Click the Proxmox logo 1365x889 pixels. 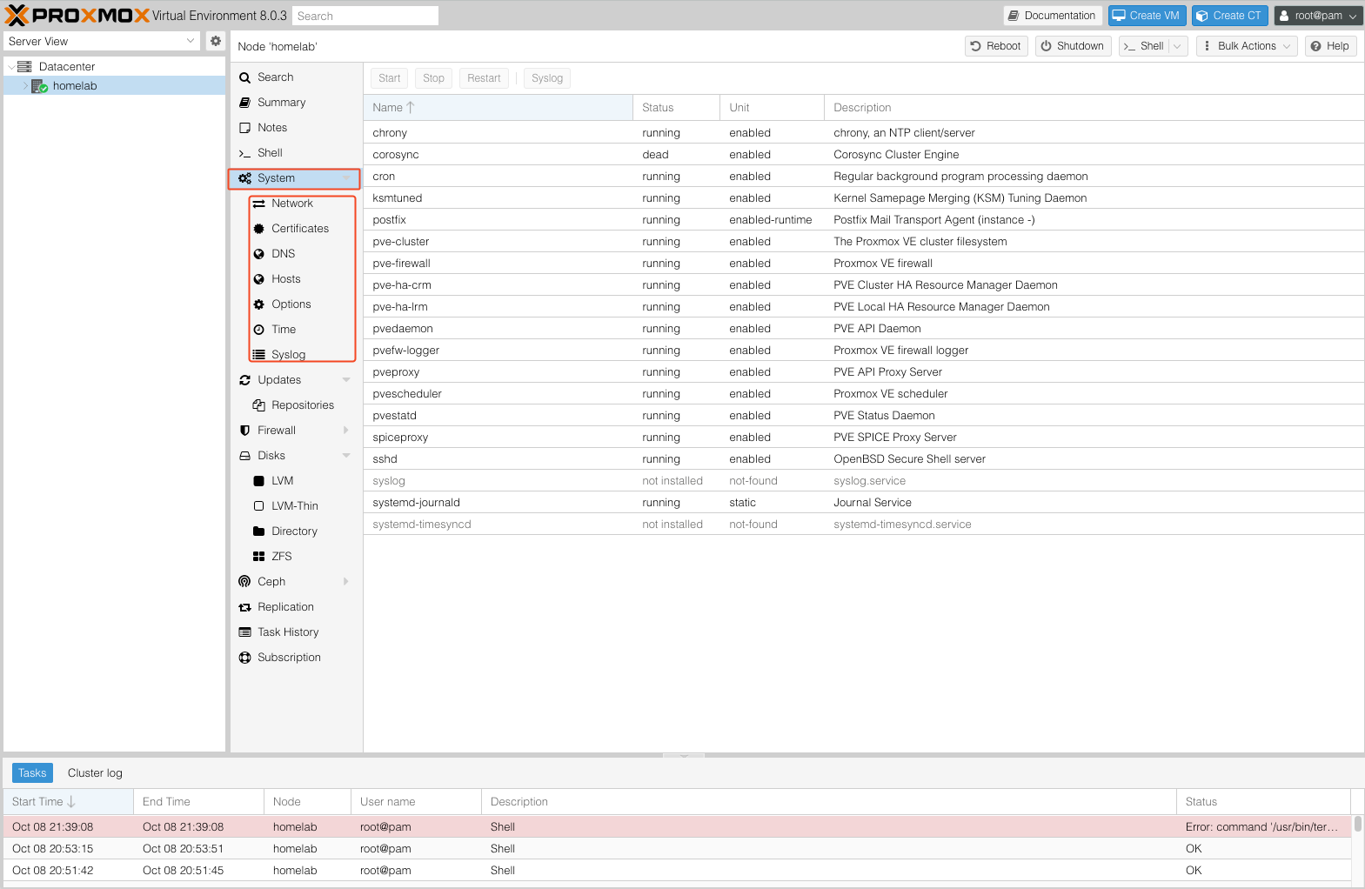77,16
